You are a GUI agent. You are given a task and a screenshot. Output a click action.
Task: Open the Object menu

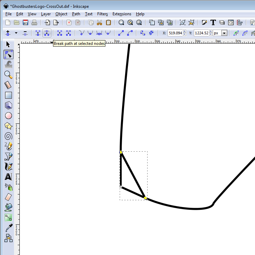tap(61, 14)
